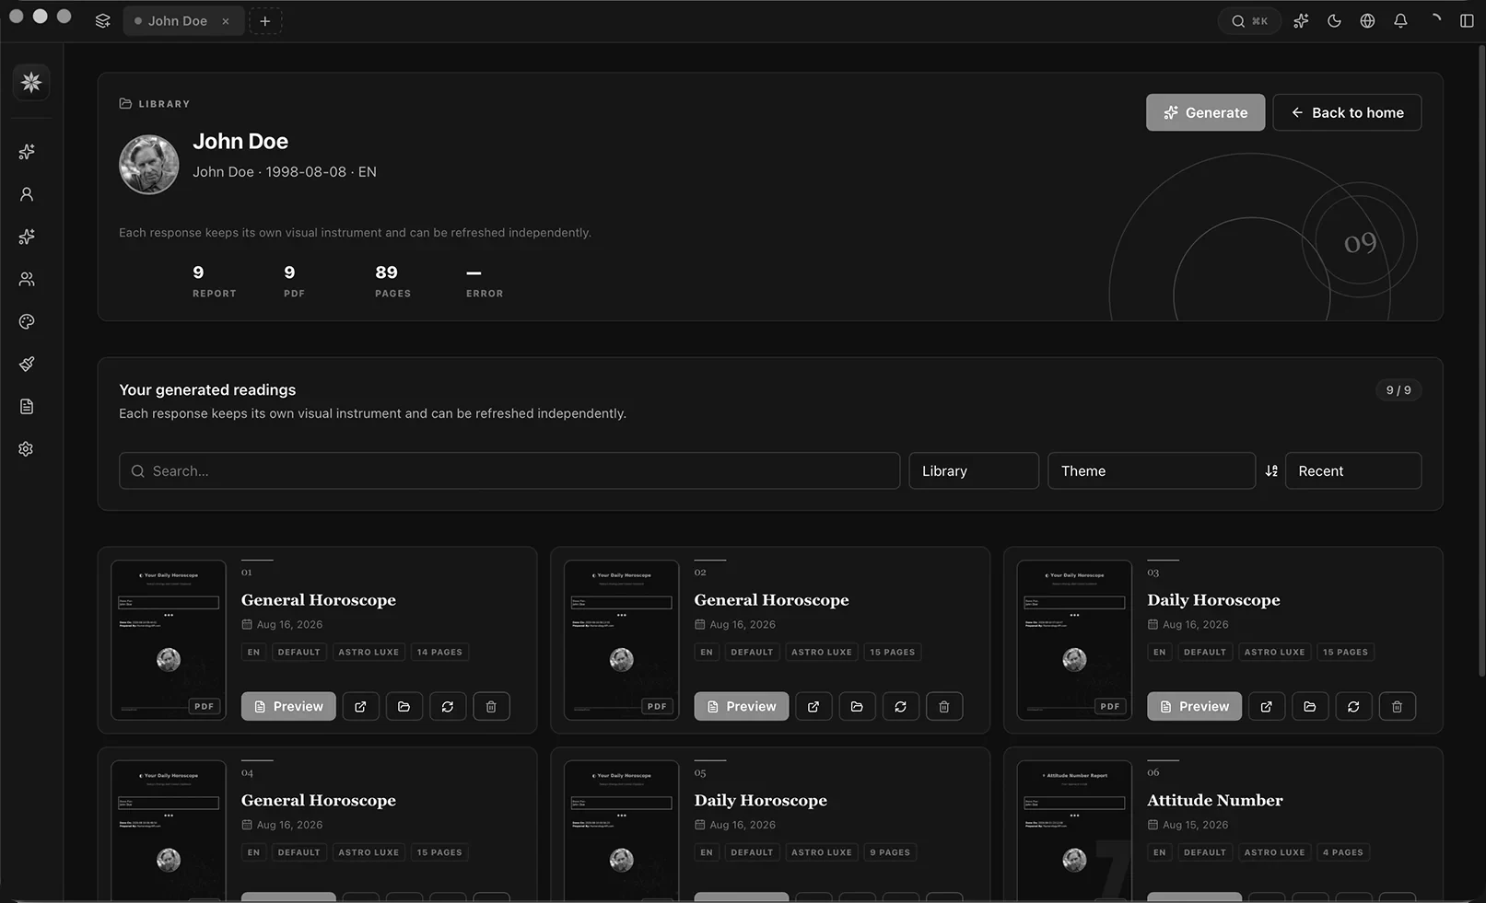This screenshot has height=903, width=1486.
Task: Click the star app logo in sidebar
Action: click(31, 83)
